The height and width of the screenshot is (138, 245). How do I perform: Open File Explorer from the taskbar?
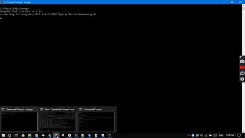[30, 135]
